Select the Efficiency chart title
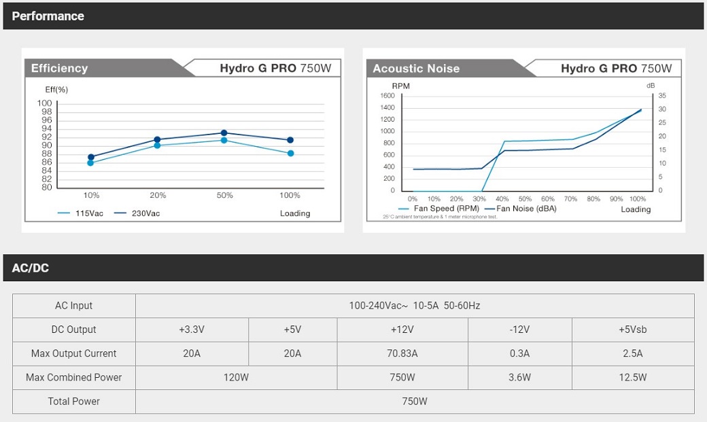The width and height of the screenshot is (707, 422). click(x=59, y=68)
